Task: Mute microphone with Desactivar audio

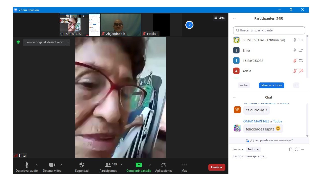Action: pyautogui.click(x=26, y=165)
